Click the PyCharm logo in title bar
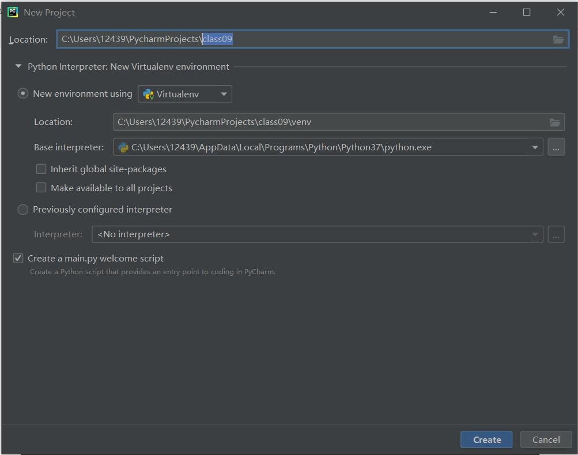Image resolution: width=578 pixels, height=455 pixels. (12, 12)
